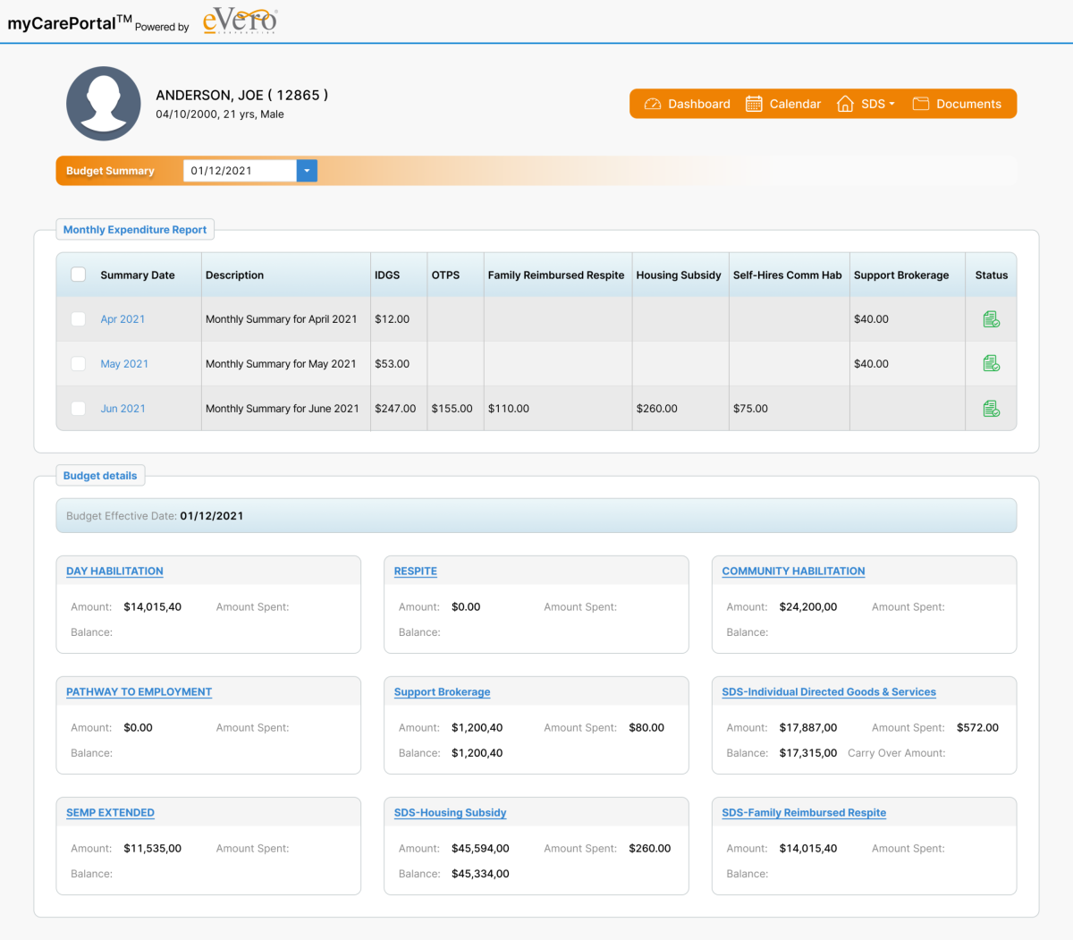Open the status report icon for April 2021

pyautogui.click(x=991, y=318)
